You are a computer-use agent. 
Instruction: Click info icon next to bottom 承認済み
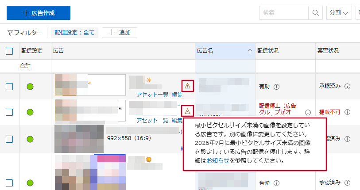click(347, 182)
